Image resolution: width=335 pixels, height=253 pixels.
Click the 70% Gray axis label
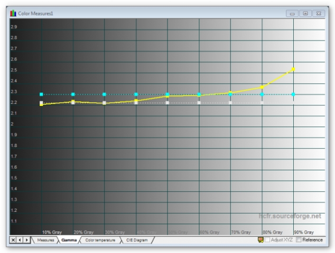[x=240, y=232]
